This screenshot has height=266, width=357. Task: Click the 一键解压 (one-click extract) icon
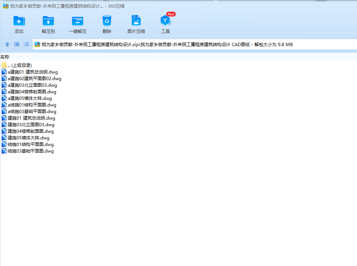coord(78,21)
